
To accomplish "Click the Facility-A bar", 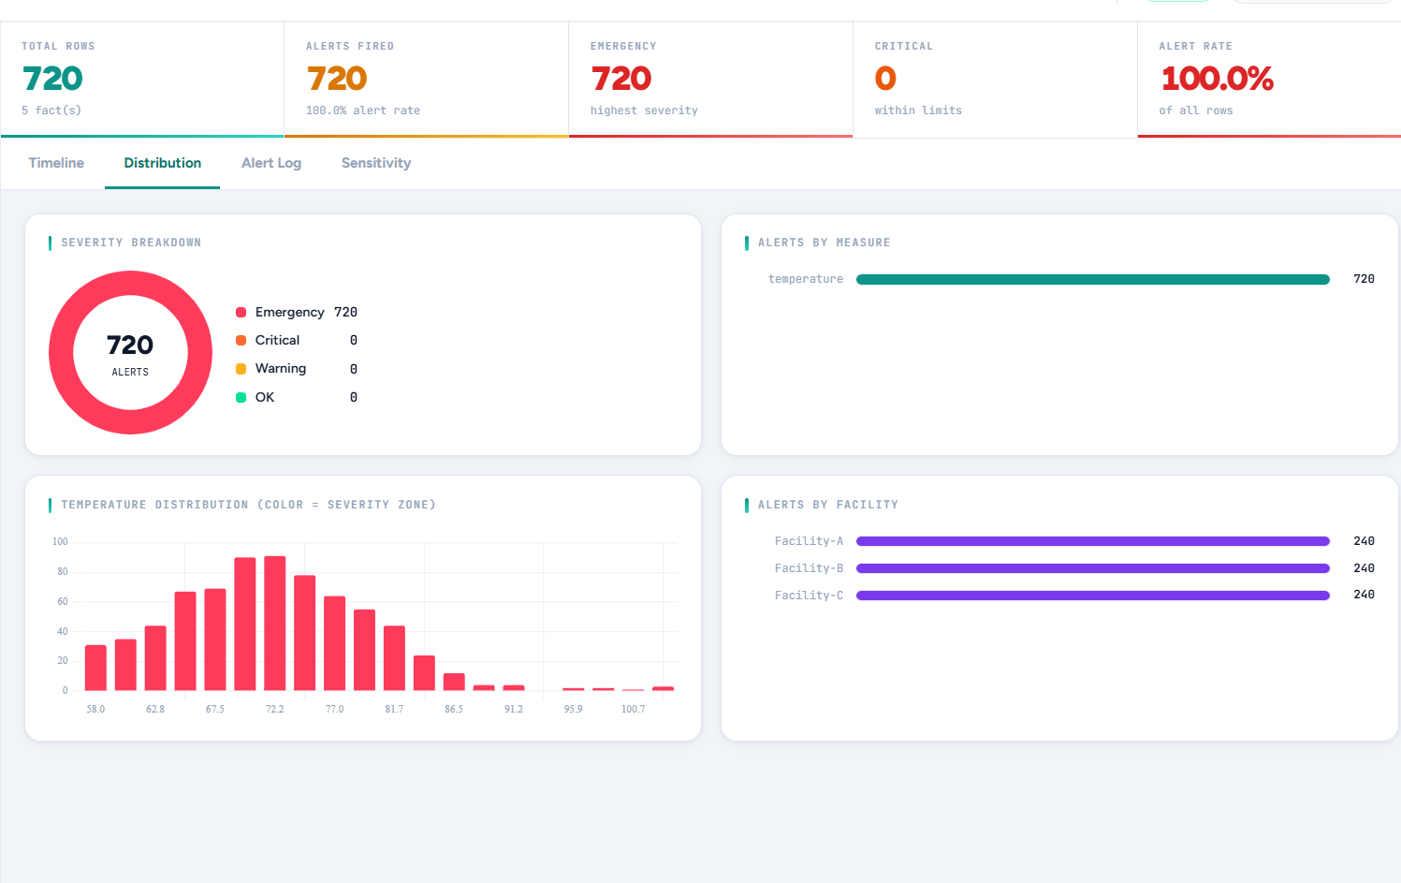I will click(x=1092, y=540).
